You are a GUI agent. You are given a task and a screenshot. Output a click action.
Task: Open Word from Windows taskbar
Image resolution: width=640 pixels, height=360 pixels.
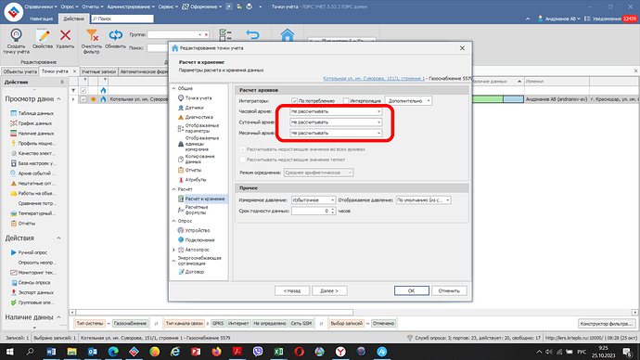coord(51,352)
